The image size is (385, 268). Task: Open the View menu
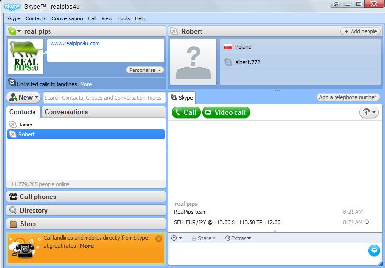point(107,18)
